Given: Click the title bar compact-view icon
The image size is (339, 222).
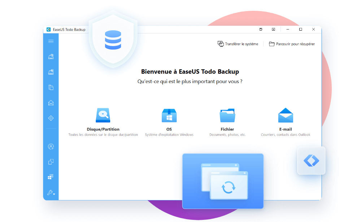Looking at the screenshot, I should pyautogui.click(x=261, y=30).
